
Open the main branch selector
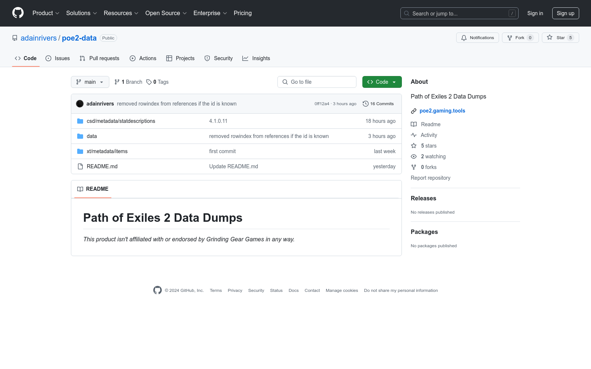point(90,82)
